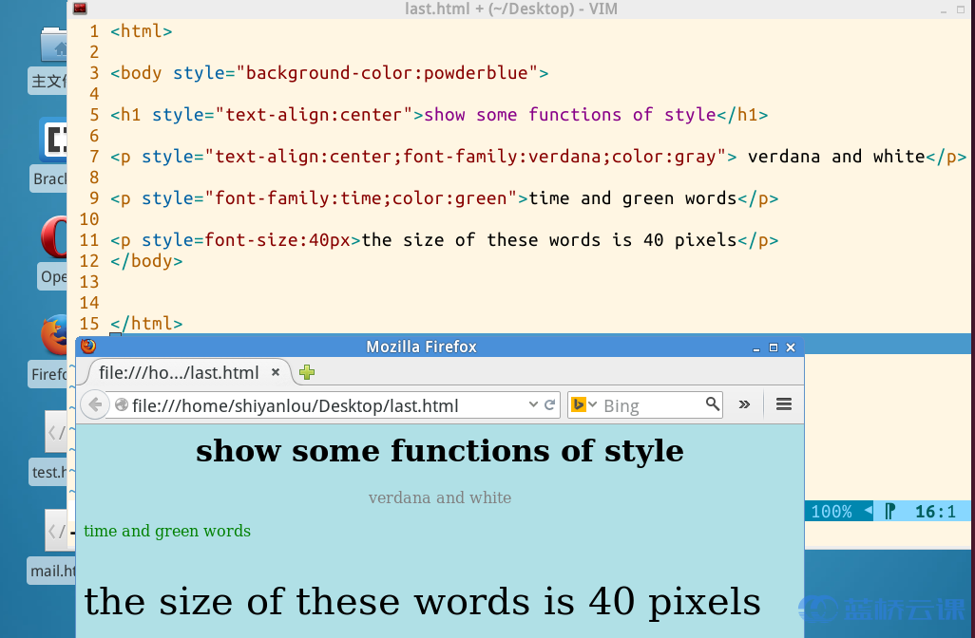975x638 pixels.
Task: Click the </html> closing tag in VIM
Action: point(146,324)
